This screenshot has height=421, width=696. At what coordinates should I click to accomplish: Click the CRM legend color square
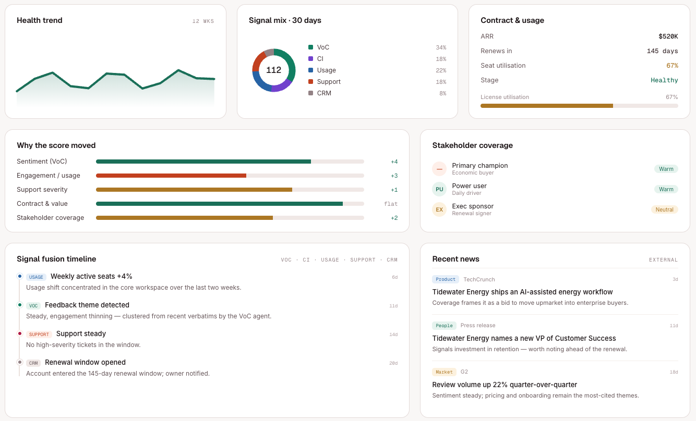tap(310, 93)
